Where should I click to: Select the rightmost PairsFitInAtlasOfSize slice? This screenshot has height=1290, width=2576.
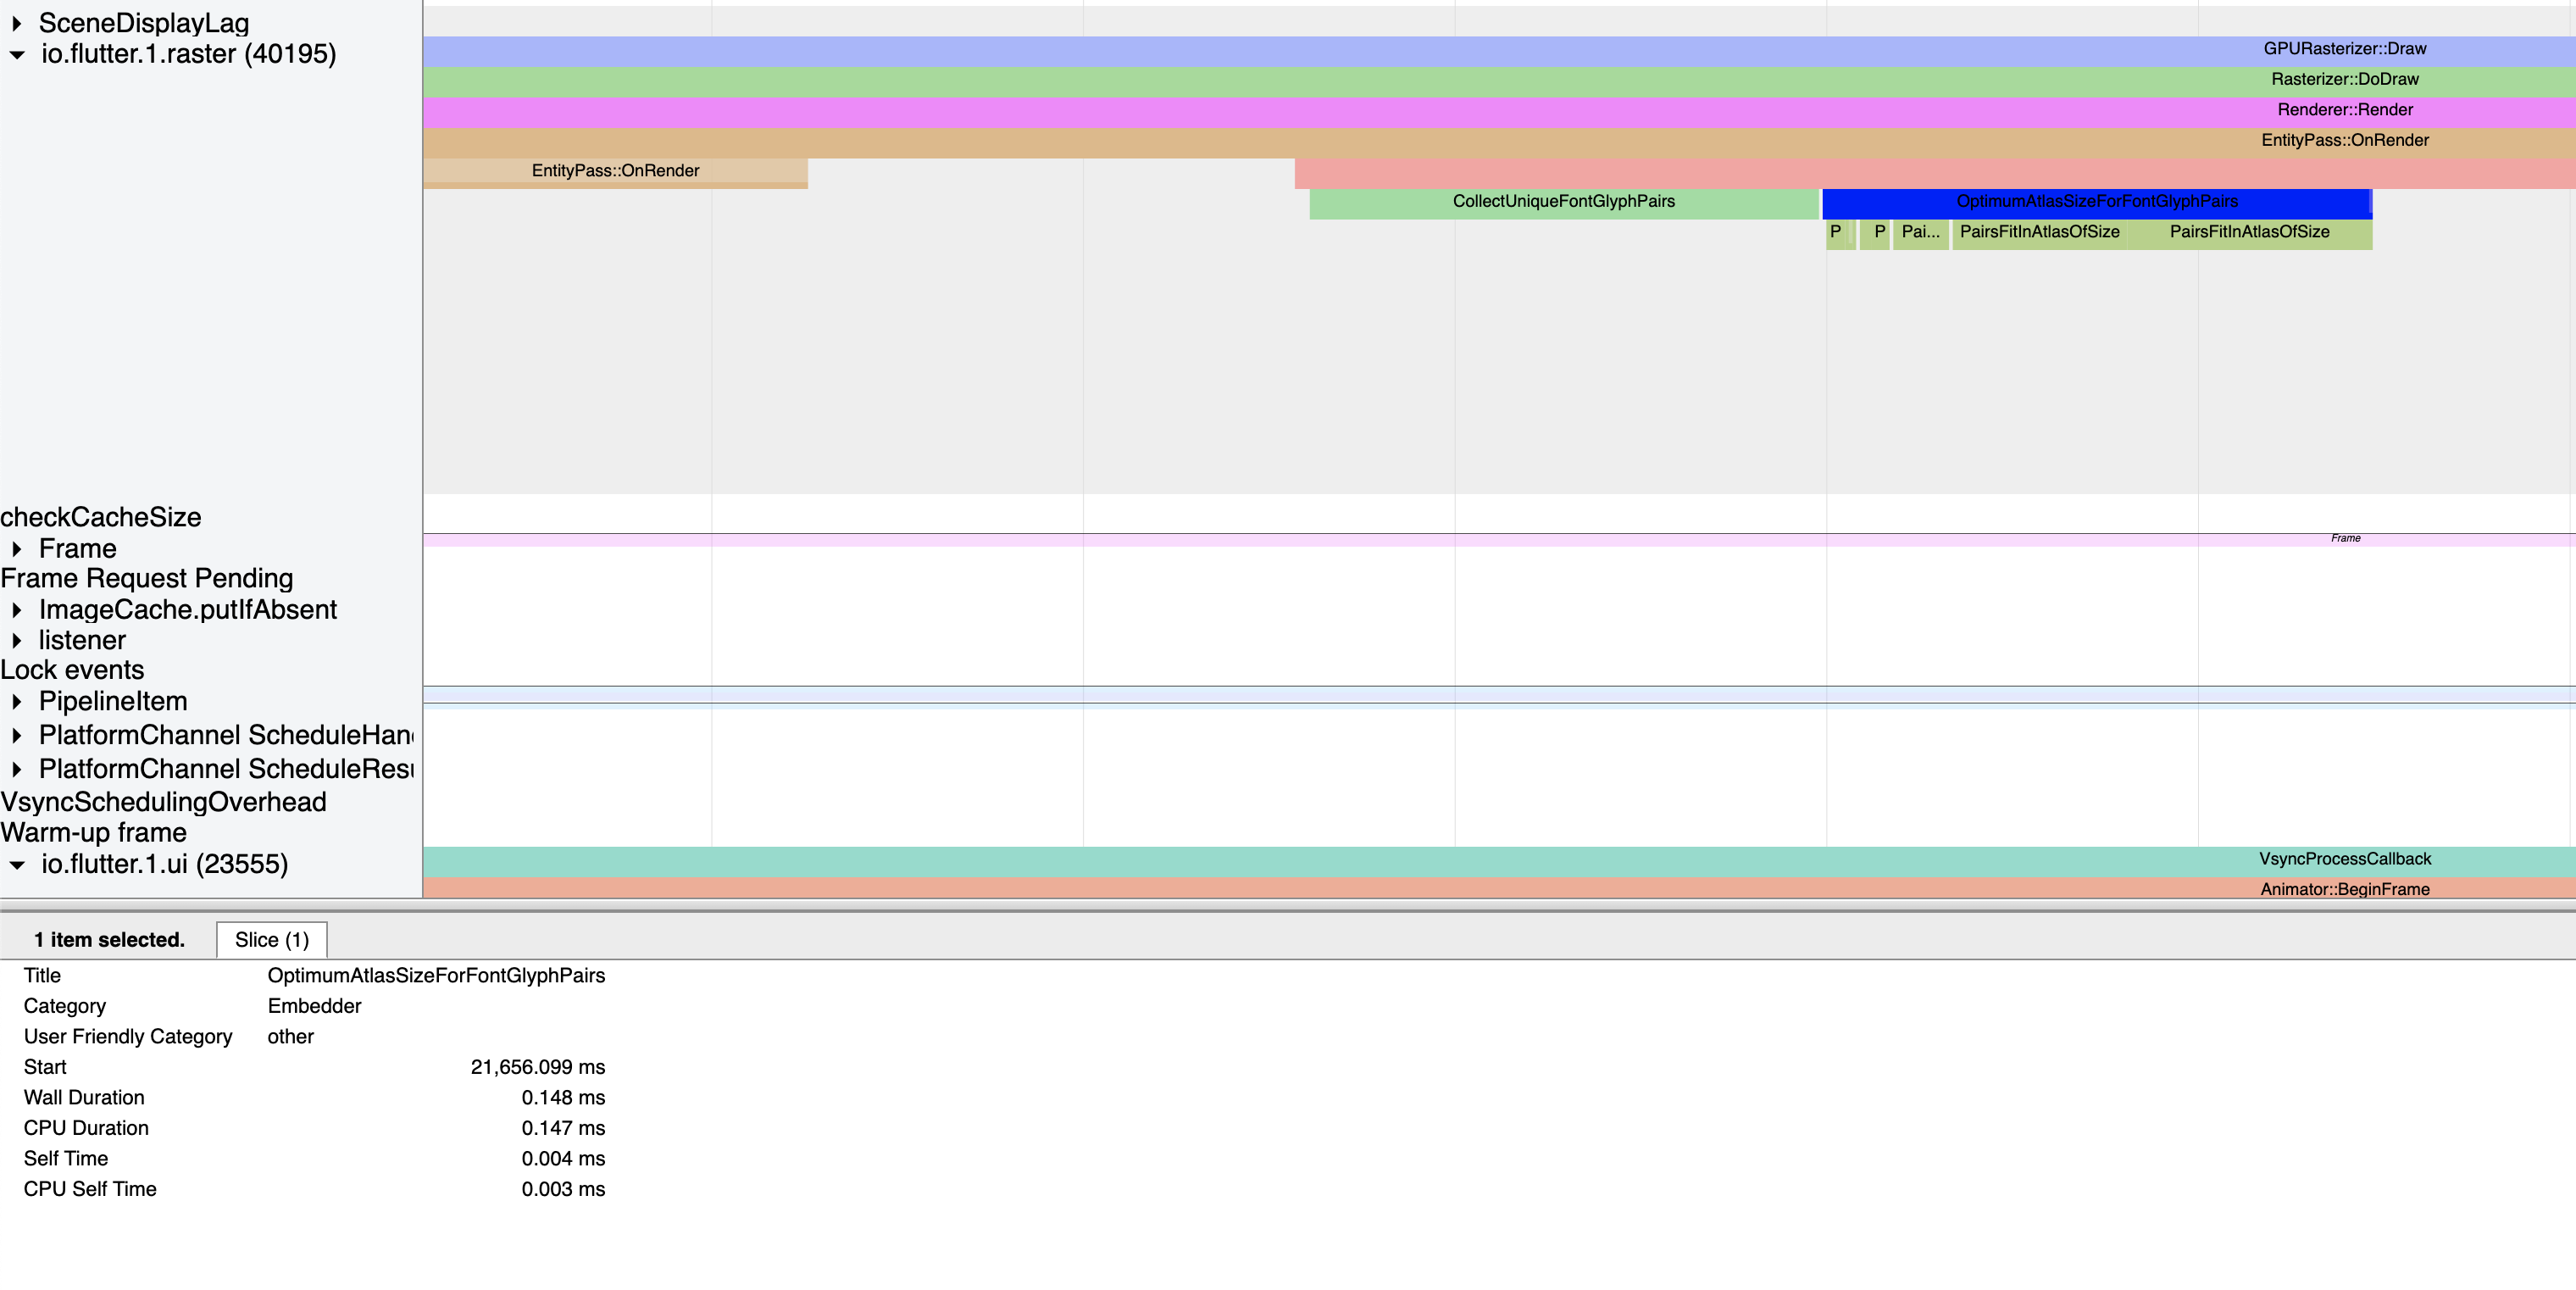2248,233
